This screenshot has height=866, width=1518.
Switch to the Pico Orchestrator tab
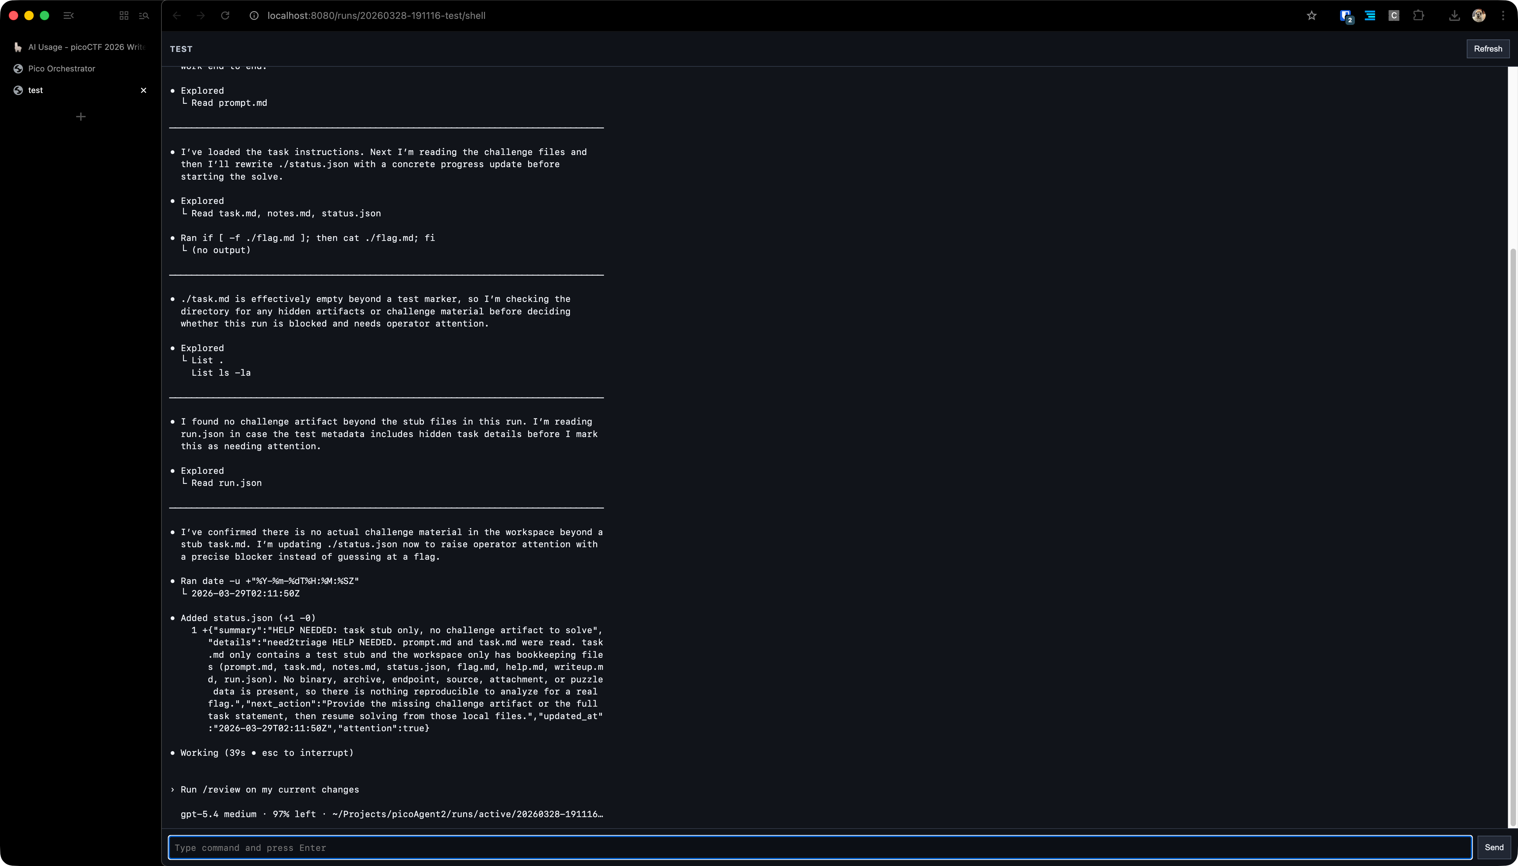(x=61, y=68)
